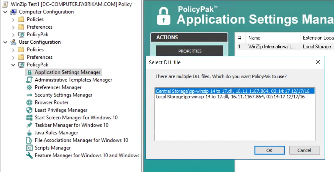Click the Administrative Templates Manager scroll icon
The height and width of the screenshot is (172, 334).
29,80
